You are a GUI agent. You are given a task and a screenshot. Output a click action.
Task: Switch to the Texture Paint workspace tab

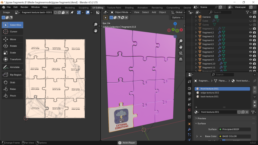114,8
